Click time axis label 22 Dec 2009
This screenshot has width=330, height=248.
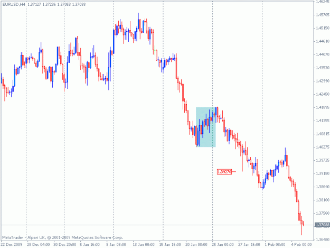pyautogui.click(x=12, y=244)
